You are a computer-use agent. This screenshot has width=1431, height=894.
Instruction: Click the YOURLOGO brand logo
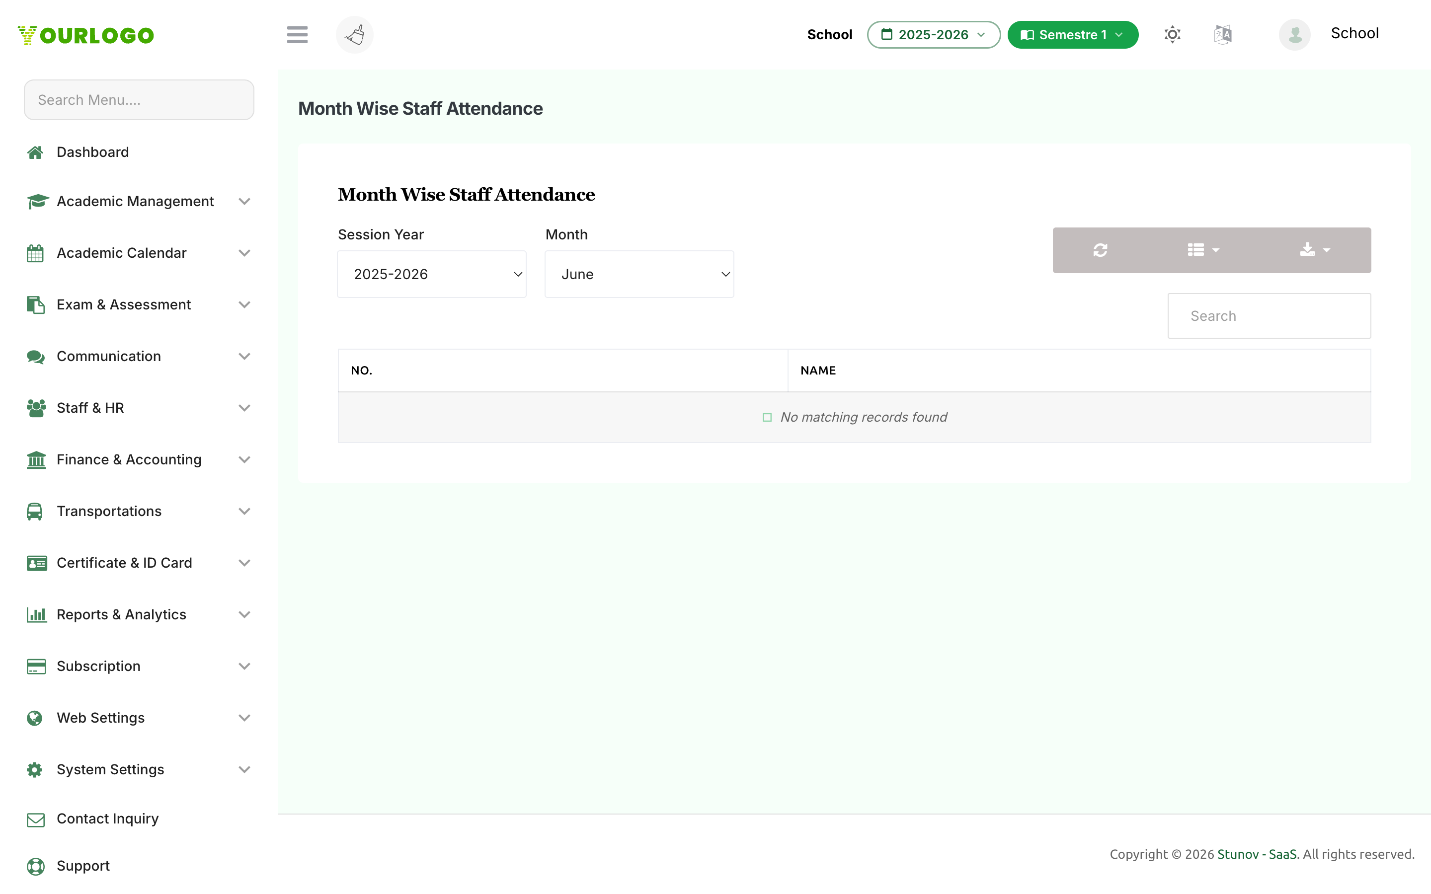(86, 35)
